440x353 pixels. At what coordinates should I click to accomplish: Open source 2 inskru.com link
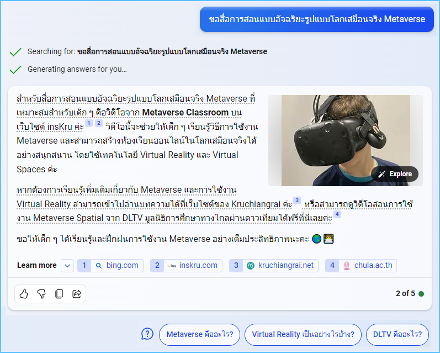click(x=187, y=266)
